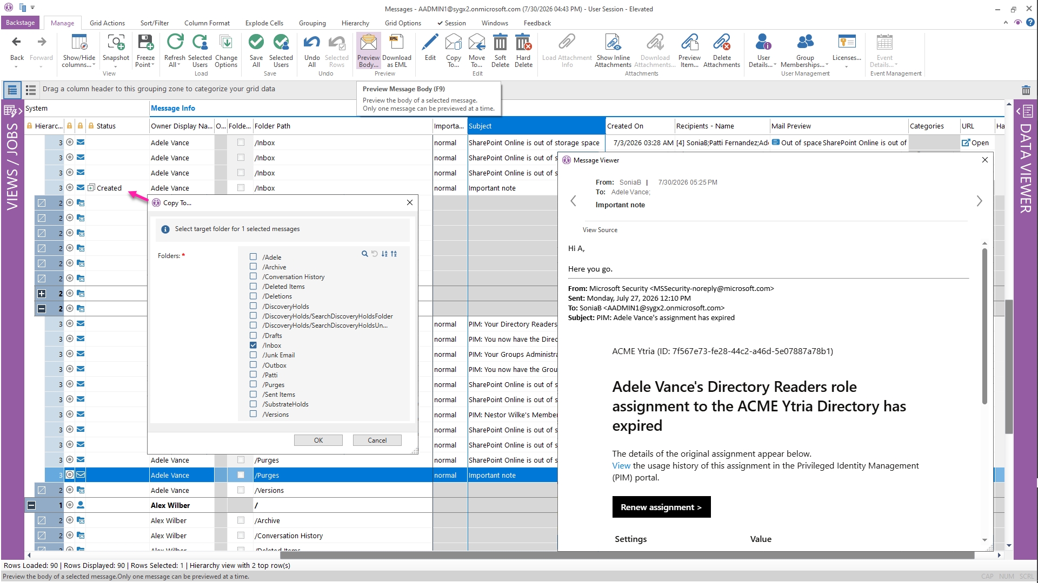Viewport: 1038px width, 583px height.
Task: Go to previous message in Message Viewer
Action: [573, 201]
